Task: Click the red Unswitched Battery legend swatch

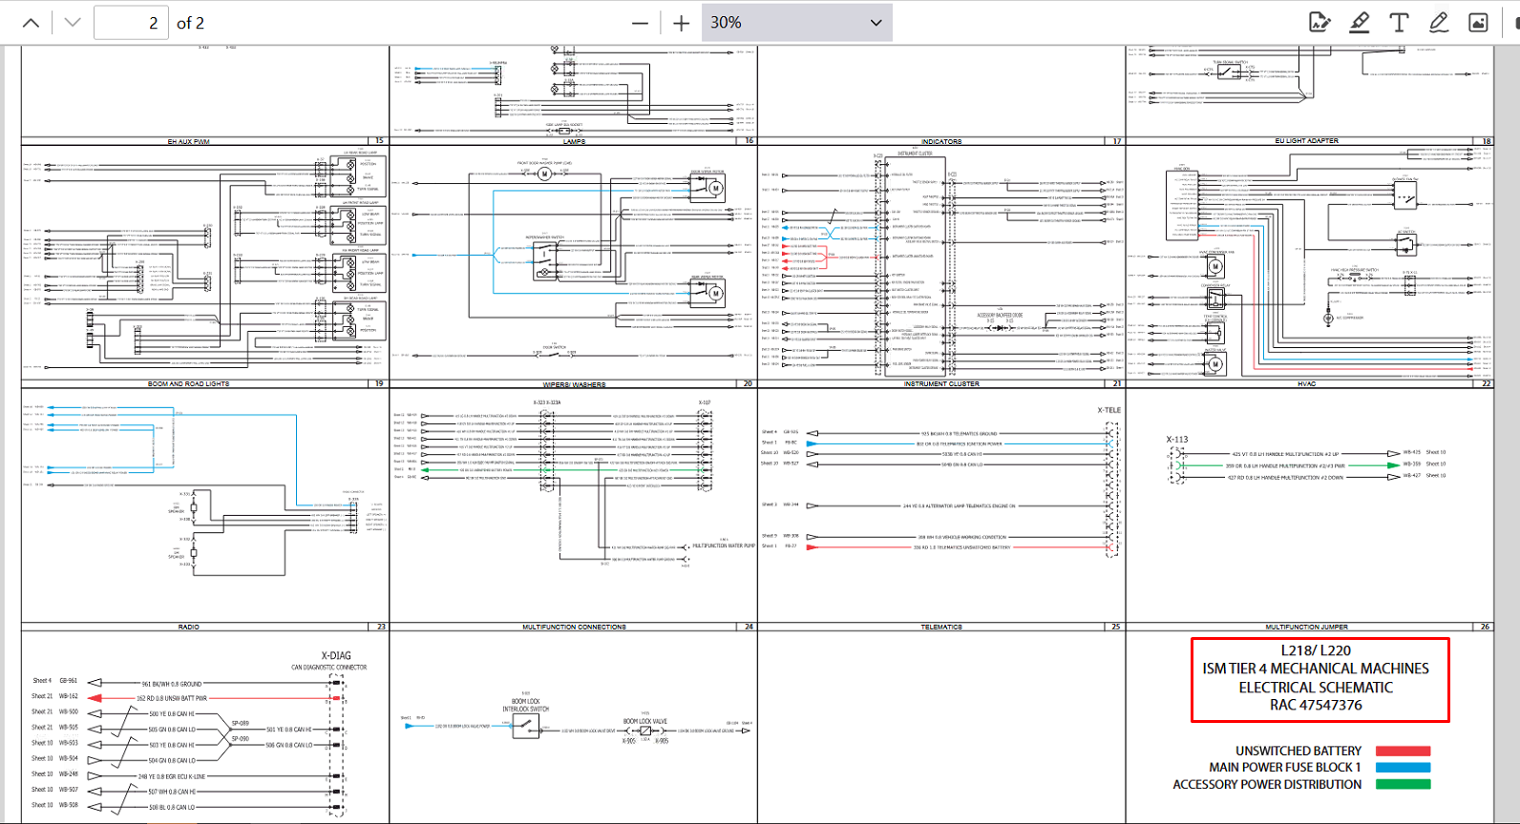Action: tap(1403, 752)
